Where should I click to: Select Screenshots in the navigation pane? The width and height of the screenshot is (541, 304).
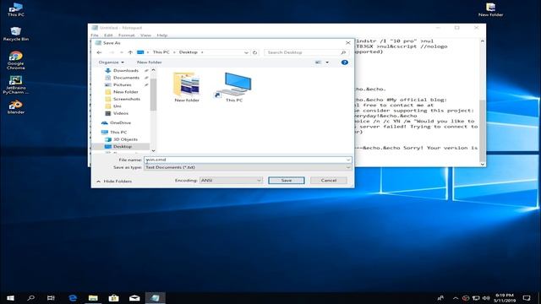coord(127,99)
